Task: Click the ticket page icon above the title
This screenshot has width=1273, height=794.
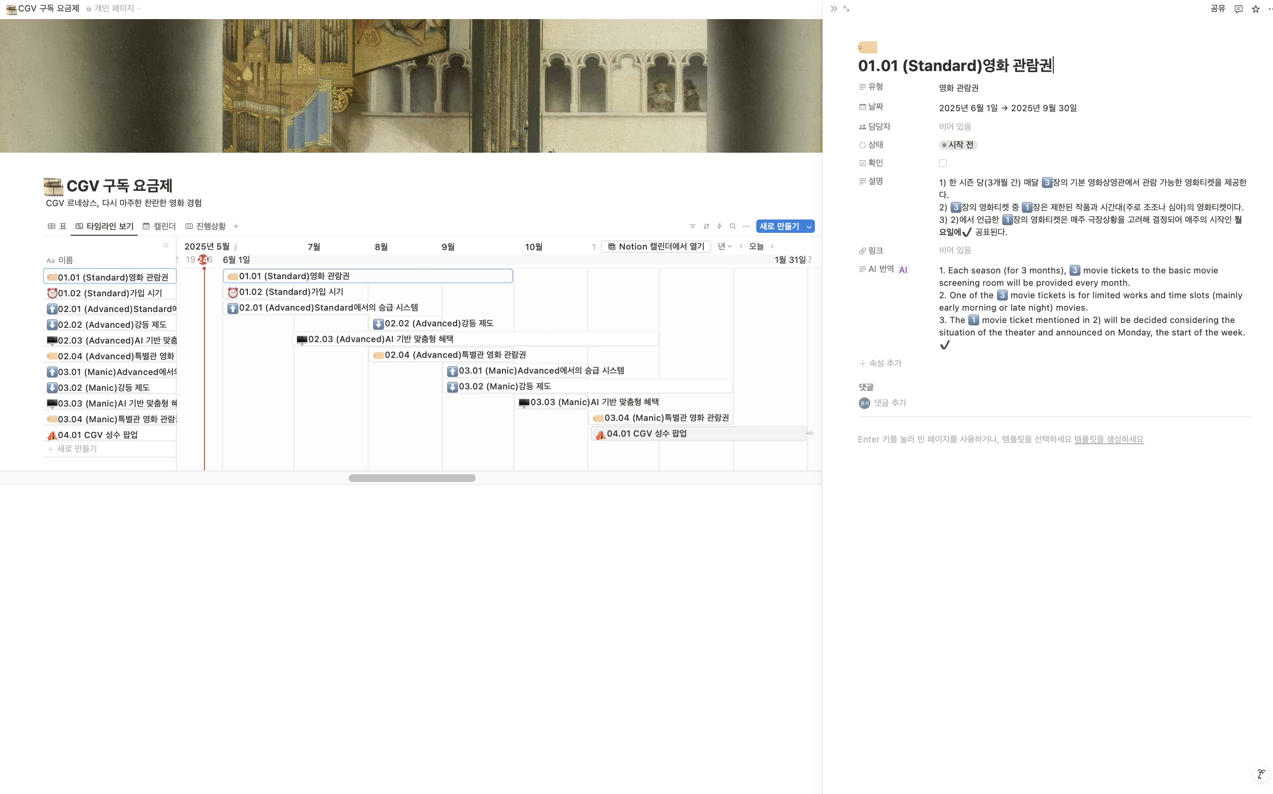Action: [867, 47]
